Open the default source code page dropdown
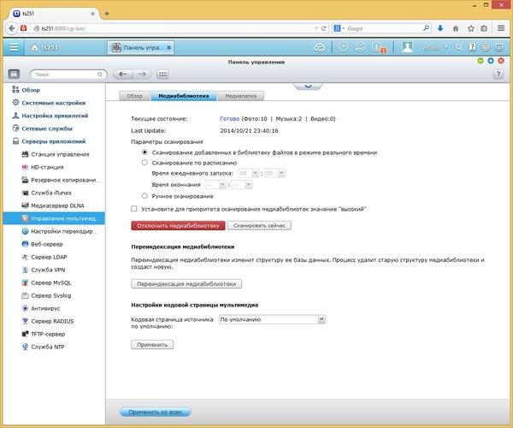The width and height of the screenshot is (513, 428). (272, 319)
